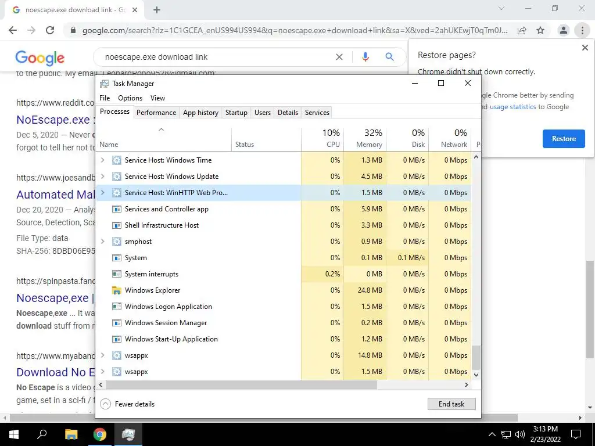Screen dimensions: 595x446
Task: Open the Windows notification center
Action: 576,434
